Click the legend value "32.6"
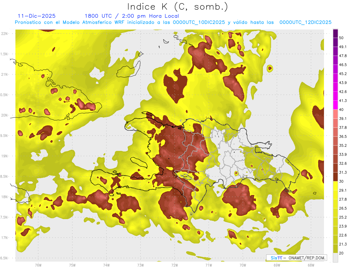349x269 pixels. point(343,163)
